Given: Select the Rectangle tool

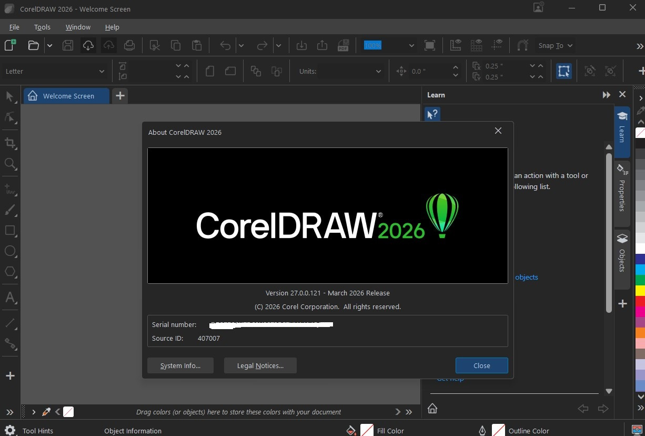Looking at the screenshot, I should coord(10,230).
